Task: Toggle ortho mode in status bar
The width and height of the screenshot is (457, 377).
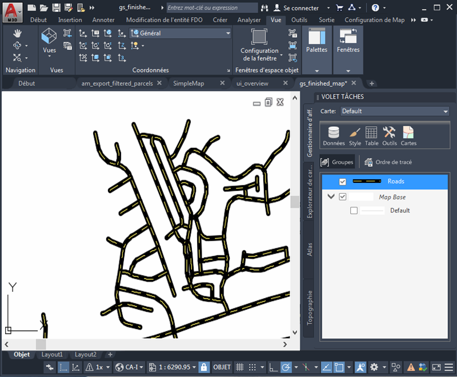Action: click(273, 367)
